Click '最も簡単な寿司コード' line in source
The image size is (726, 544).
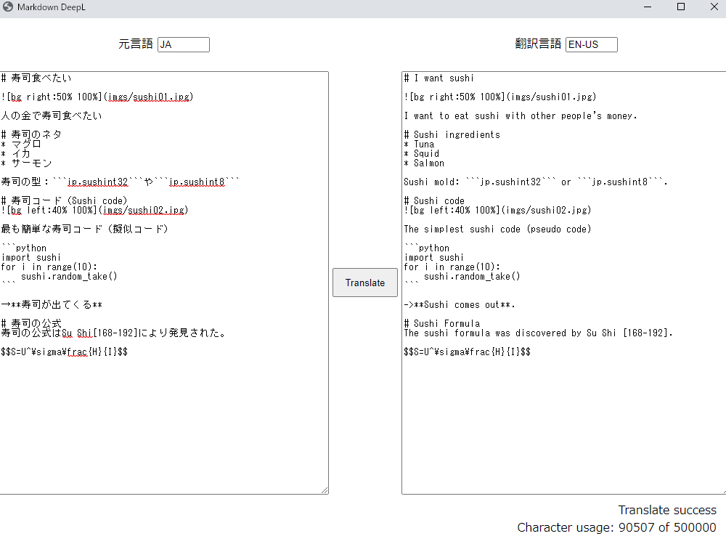pyautogui.click(x=84, y=229)
